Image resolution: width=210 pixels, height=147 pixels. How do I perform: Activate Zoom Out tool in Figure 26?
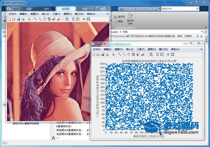coord(124,54)
